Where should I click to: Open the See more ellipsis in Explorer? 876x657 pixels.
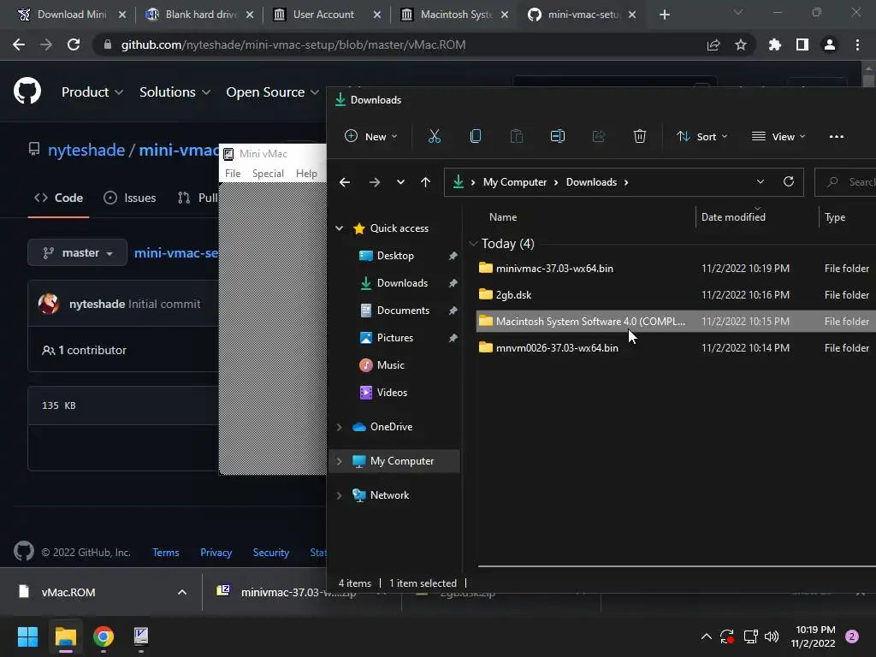837,136
